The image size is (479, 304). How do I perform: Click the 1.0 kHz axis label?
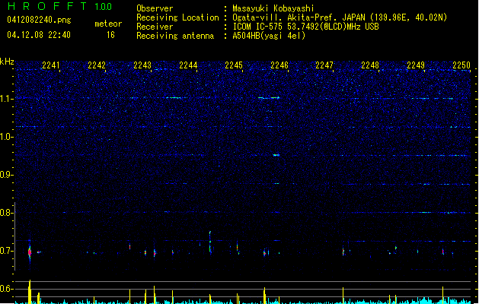(x=7, y=137)
